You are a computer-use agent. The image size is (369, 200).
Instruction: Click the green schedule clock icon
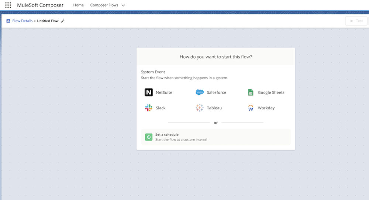point(149,137)
